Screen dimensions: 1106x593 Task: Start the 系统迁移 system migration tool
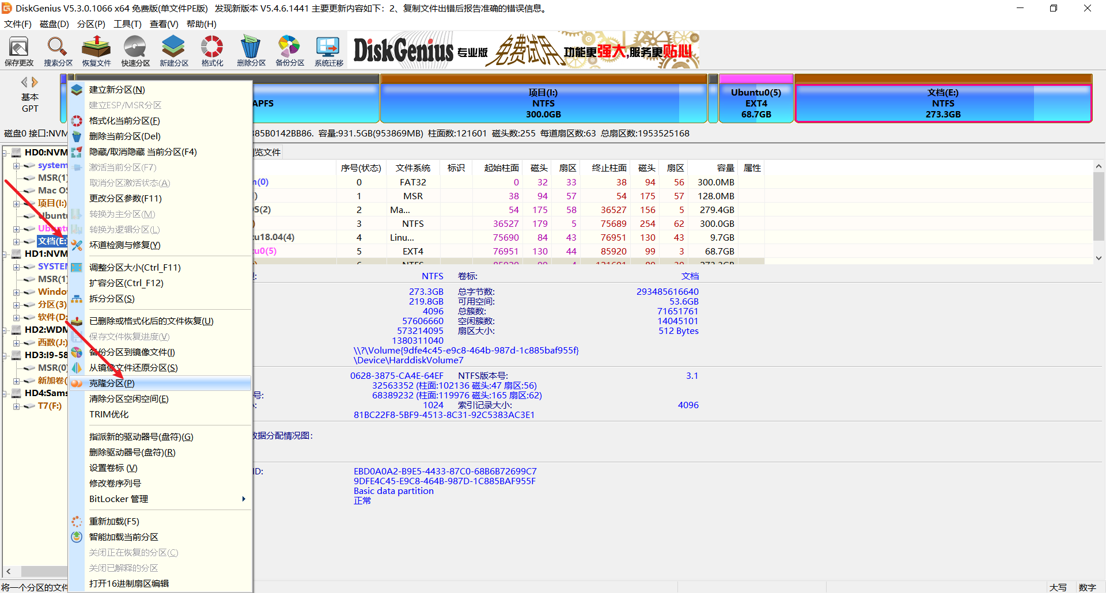(x=329, y=51)
